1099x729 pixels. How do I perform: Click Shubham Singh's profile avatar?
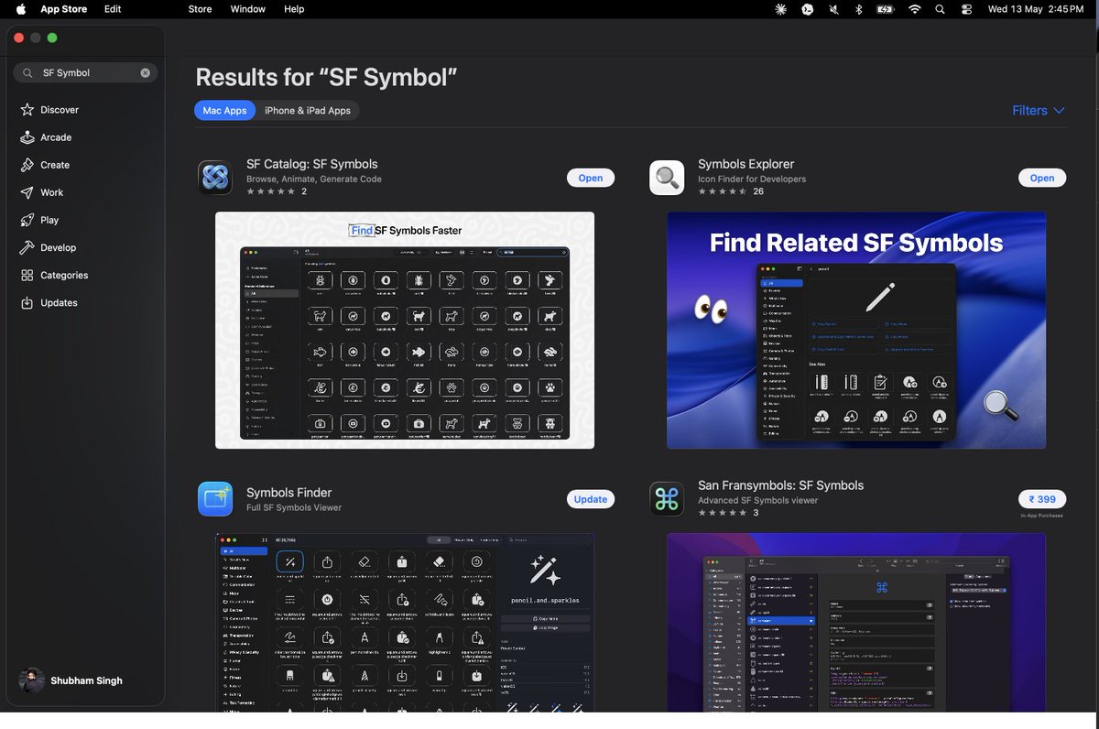32,680
